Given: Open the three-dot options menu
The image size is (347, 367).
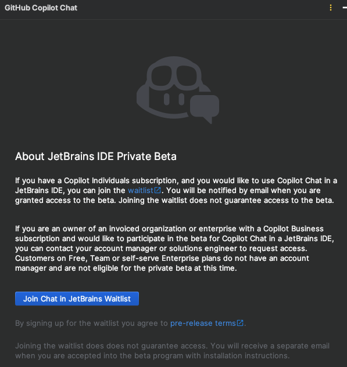Looking at the screenshot, I should pos(331,8).
